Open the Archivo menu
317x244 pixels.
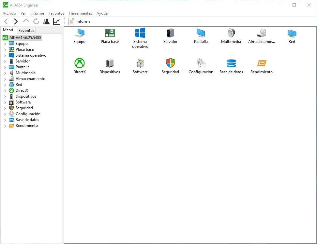[9, 13]
